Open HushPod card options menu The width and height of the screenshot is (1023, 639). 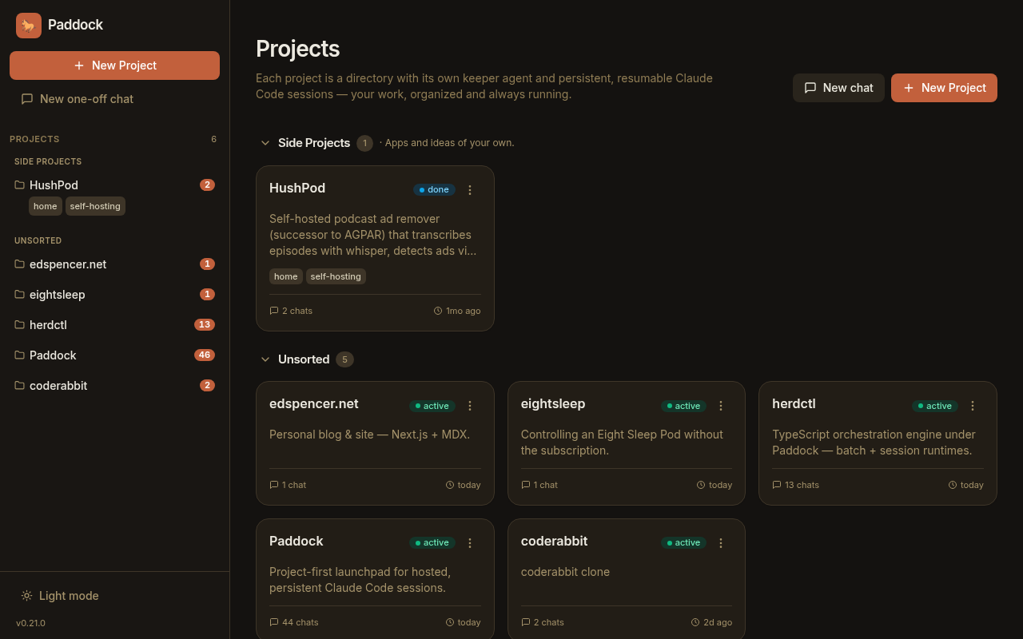pos(470,190)
